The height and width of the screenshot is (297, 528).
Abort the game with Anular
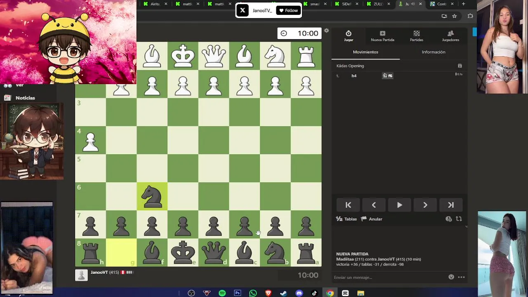click(x=372, y=219)
